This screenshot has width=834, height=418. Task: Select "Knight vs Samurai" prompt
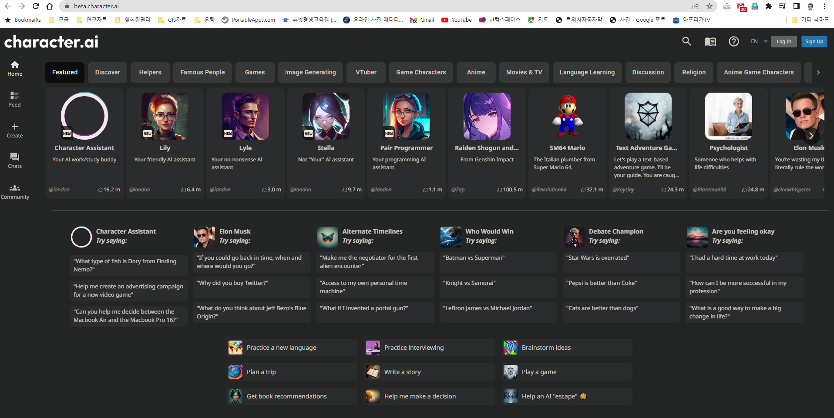[498, 287]
